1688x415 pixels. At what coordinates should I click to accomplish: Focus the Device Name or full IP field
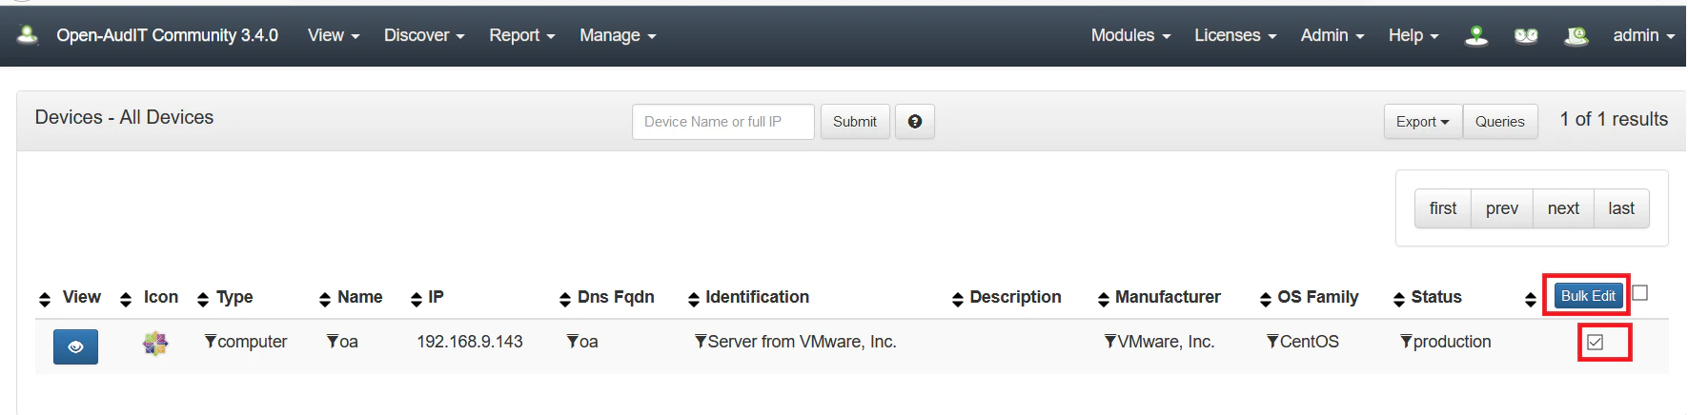tap(723, 122)
